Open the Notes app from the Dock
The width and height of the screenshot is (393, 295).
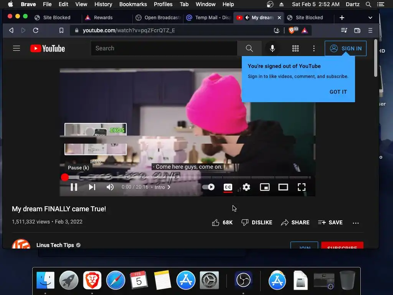(162, 280)
